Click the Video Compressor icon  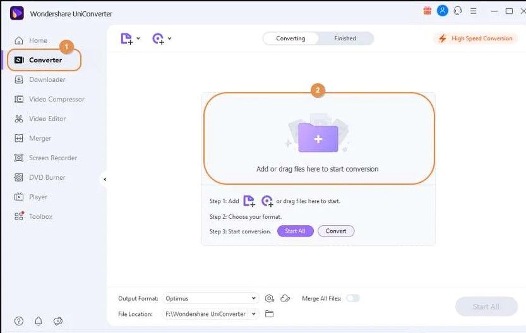[x=19, y=99]
